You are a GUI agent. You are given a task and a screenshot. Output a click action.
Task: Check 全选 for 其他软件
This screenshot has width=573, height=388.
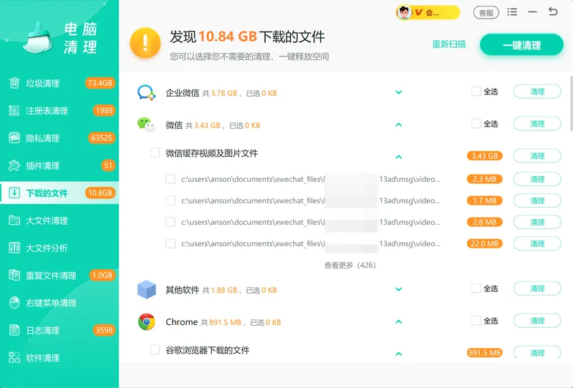(x=476, y=288)
